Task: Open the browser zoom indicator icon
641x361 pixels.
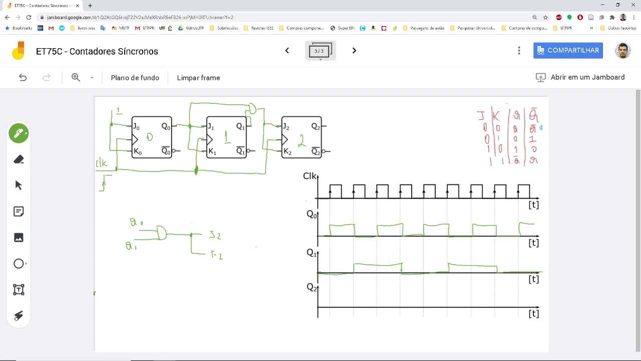Action: [534, 17]
